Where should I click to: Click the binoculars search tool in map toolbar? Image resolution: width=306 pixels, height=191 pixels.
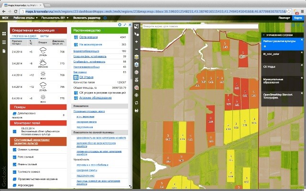(136, 80)
